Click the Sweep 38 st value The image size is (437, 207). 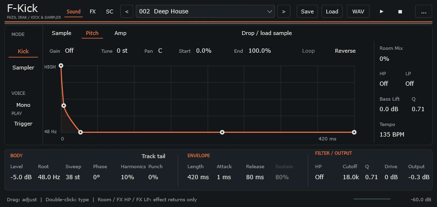point(73,177)
